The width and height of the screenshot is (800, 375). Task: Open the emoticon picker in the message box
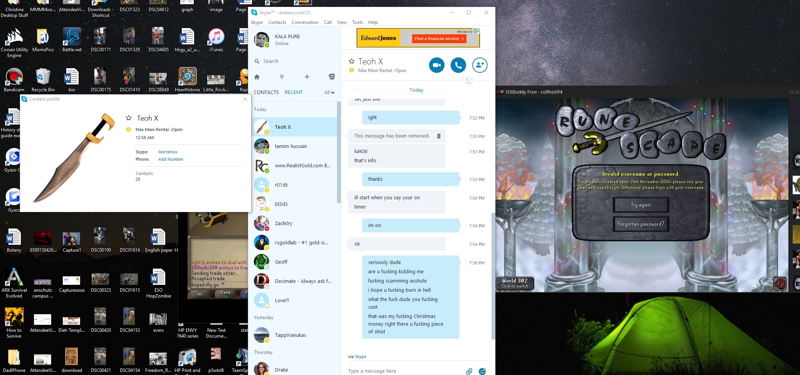(482, 371)
